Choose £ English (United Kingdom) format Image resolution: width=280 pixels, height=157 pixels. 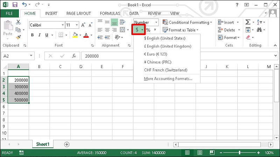coord(167,46)
